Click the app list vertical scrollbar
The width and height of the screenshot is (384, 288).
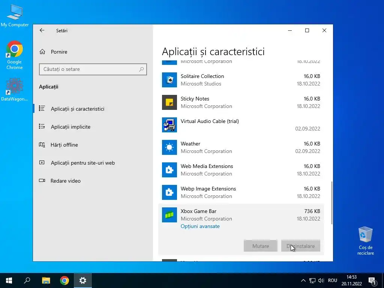pyautogui.click(x=332, y=203)
